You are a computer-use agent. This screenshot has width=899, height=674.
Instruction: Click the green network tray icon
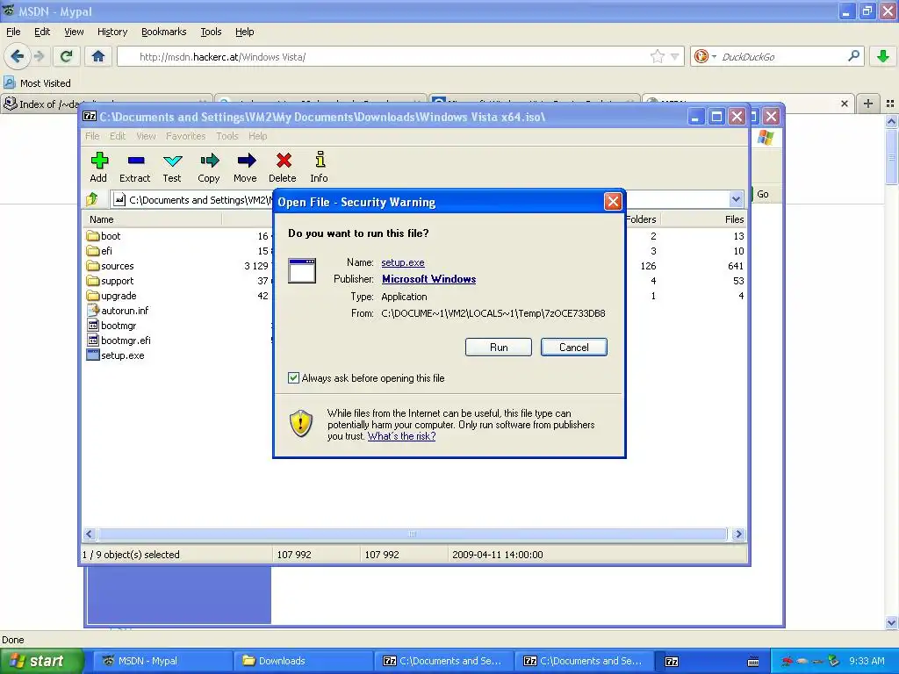[834, 661]
